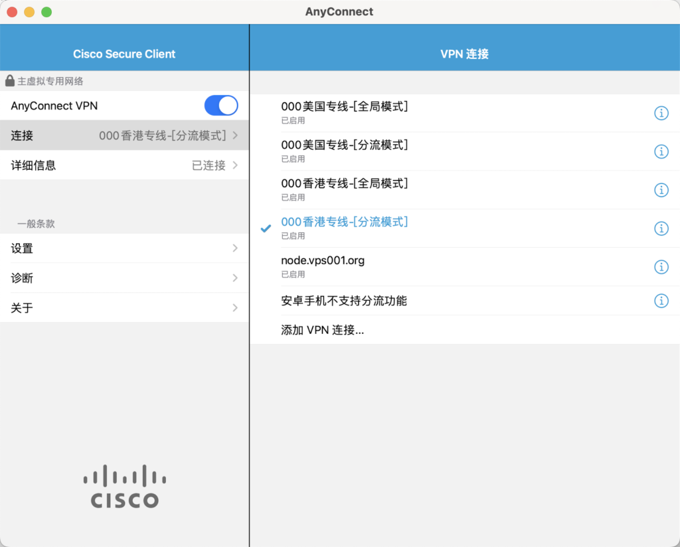This screenshot has width=680, height=547.
Task: Click the 一般条款 section label
Action: (x=36, y=224)
